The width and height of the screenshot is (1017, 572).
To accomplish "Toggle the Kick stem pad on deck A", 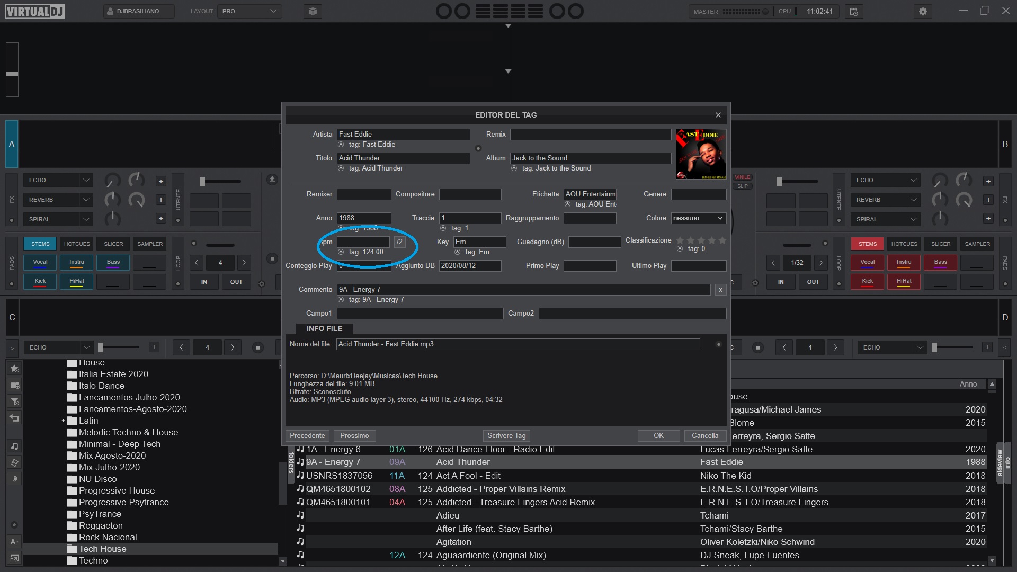I will click(40, 282).
